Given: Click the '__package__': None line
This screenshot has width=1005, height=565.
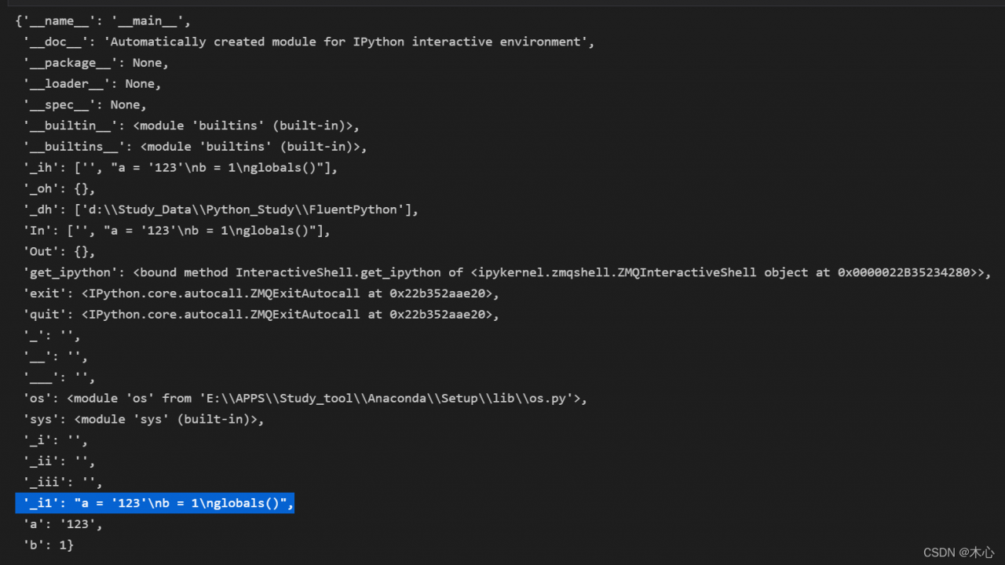Looking at the screenshot, I should pos(96,63).
